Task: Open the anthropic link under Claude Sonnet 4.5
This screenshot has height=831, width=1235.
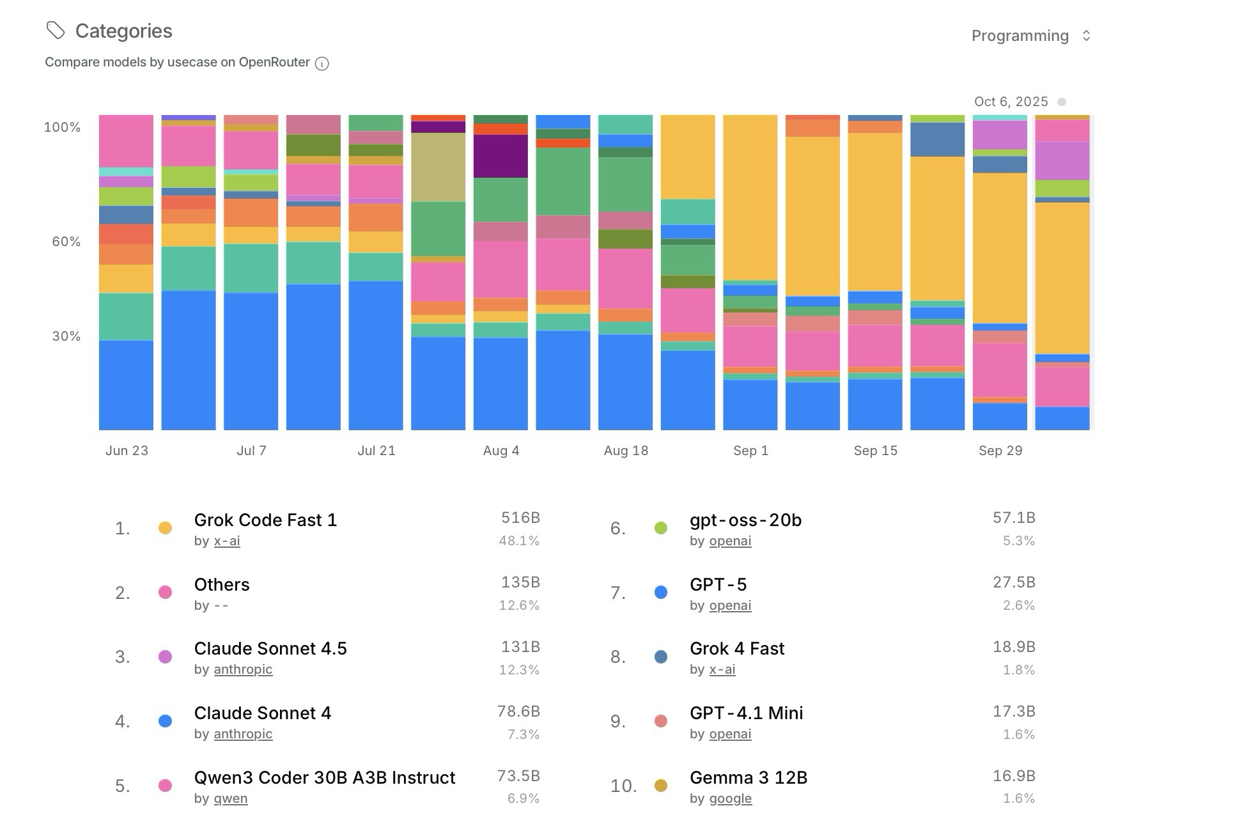Action: pyautogui.click(x=243, y=670)
